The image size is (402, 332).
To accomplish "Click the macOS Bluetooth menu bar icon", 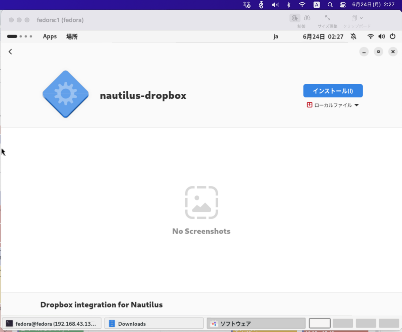I will tap(288, 5).
